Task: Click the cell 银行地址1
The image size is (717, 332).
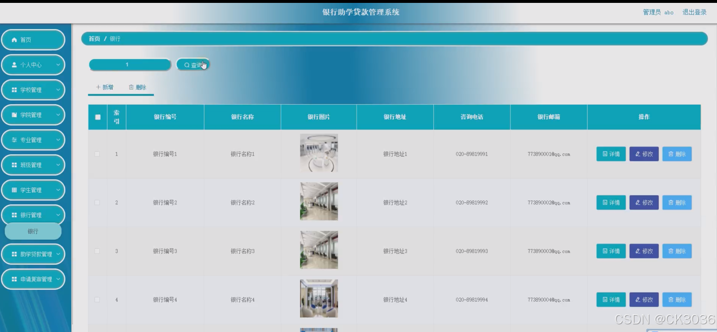Action: click(395, 154)
